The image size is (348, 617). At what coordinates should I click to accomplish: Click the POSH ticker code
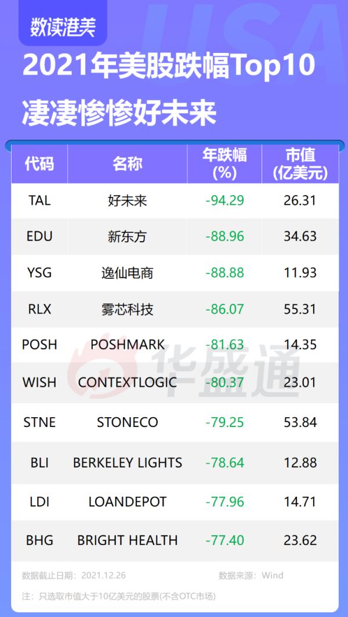pyautogui.click(x=39, y=345)
